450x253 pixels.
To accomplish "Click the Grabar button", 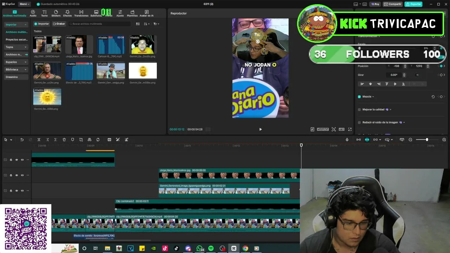I will [59, 24].
